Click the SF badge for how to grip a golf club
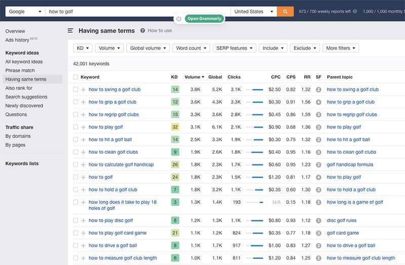The height and width of the screenshot is (265, 405). pyautogui.click(x=318, y=102)
